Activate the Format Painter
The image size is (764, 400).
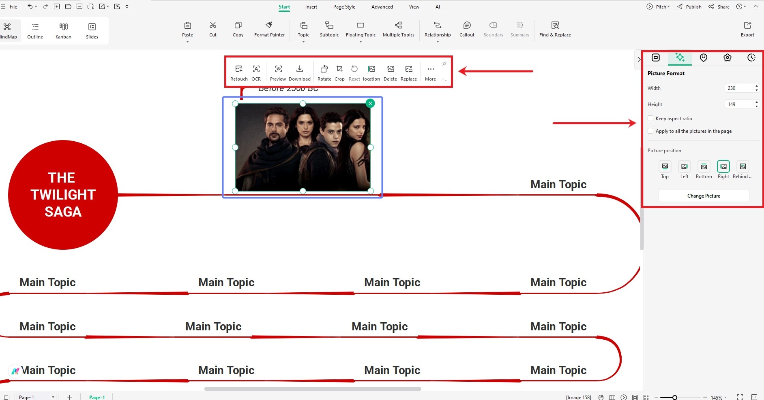[269, 30]
